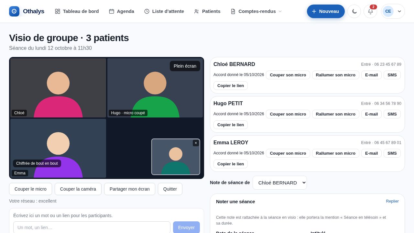Mute Emma LEROY's microphone
Screen dimensions: 414x233
[288, 153]
